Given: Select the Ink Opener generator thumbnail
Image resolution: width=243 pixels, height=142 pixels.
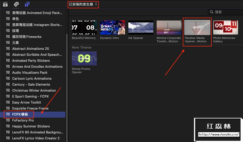Looking at the screenshot, I should 141,28.
